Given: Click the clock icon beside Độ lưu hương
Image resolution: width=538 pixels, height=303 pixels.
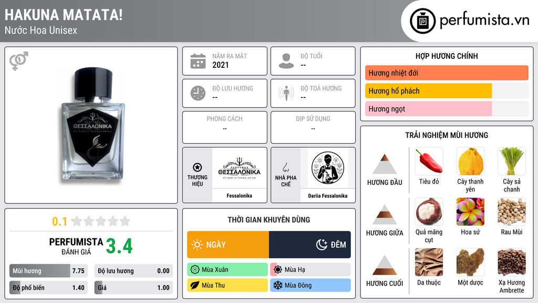Looking at the screenshot, I should [x=198, y=93].
